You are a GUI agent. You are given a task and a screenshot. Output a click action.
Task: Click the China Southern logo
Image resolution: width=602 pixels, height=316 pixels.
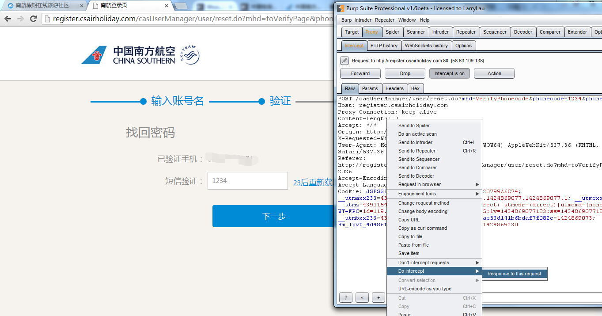(x=140, y=55)
